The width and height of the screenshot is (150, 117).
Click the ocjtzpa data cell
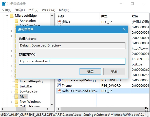tap(137, 64)
